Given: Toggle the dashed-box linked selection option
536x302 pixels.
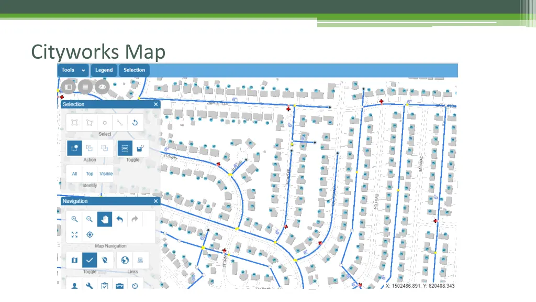Looking at the screenshot, I should click(125, 148).
